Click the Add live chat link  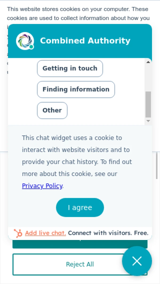(45, 233)
